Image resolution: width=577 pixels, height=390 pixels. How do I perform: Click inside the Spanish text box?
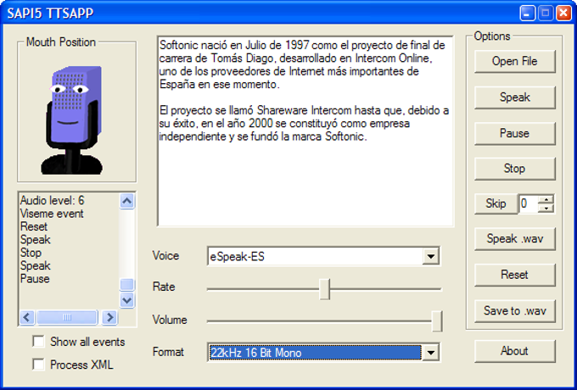305,131
